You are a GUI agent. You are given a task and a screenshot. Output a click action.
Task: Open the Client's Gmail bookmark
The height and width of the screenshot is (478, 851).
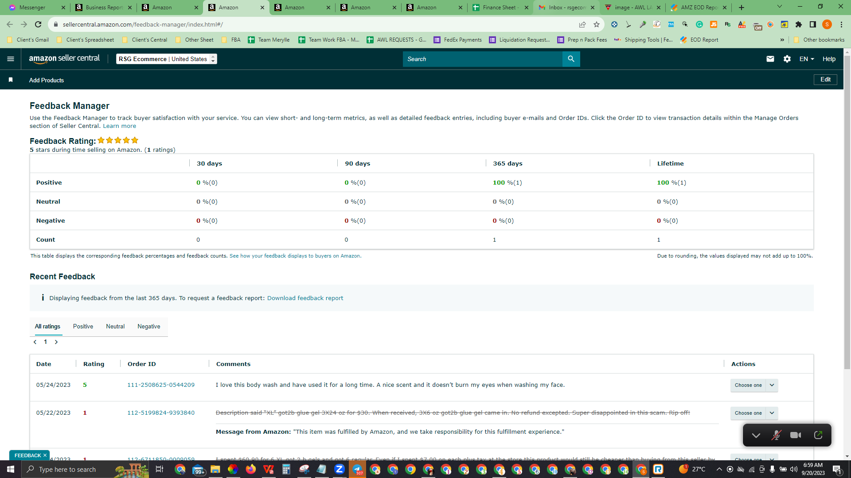[27, 40]
